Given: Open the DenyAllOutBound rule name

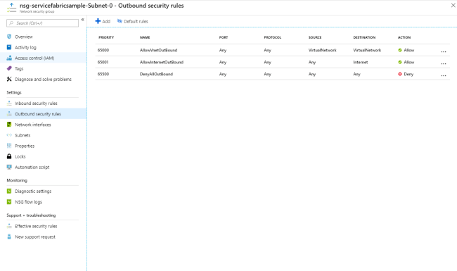Looking at the screenshot, I should click(156, 74).
